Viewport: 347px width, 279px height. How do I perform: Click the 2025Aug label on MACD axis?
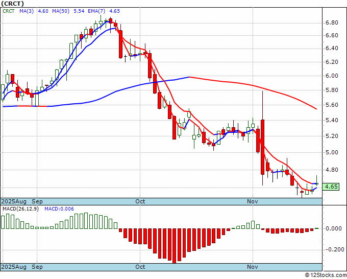click(x=14, y=267)
